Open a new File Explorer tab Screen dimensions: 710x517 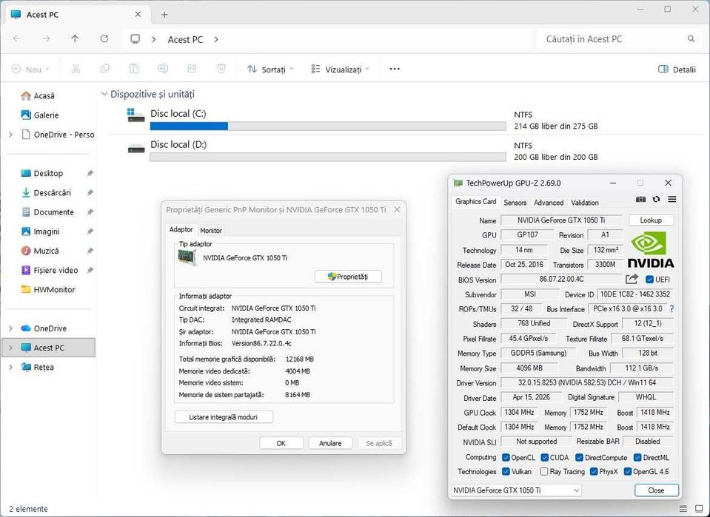click(164, 15)
